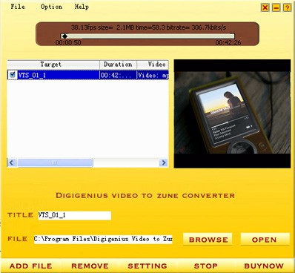Viewport: 295px width, 273px height.
Task: Click the diamond progress slider handle
Action: pos(64,36)
